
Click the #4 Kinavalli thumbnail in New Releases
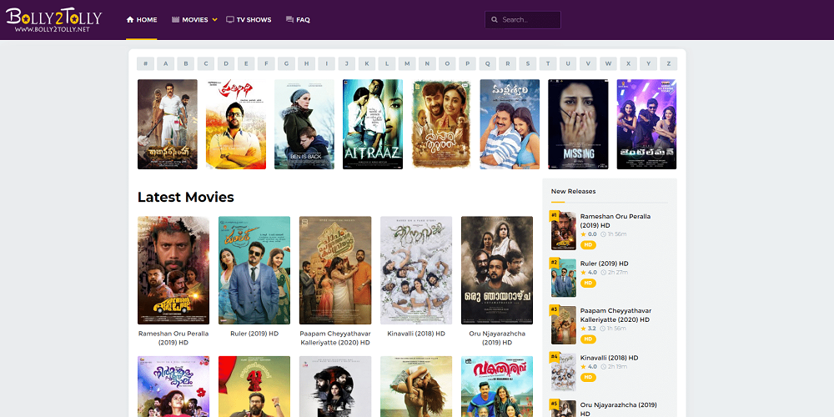click(x=563, y=372)
